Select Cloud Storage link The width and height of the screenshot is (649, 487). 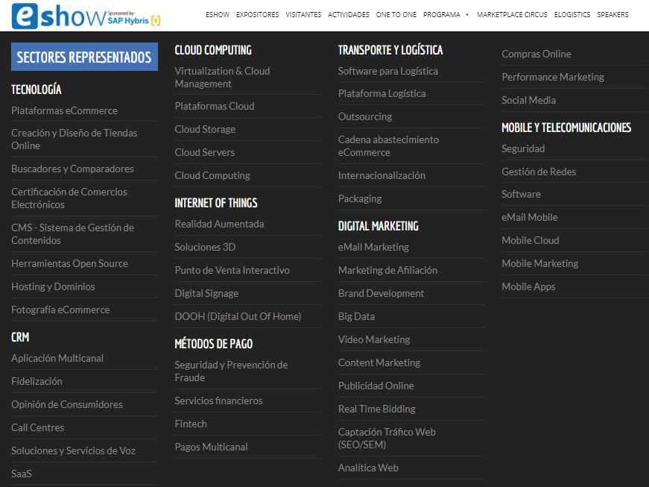coord(205,129)
